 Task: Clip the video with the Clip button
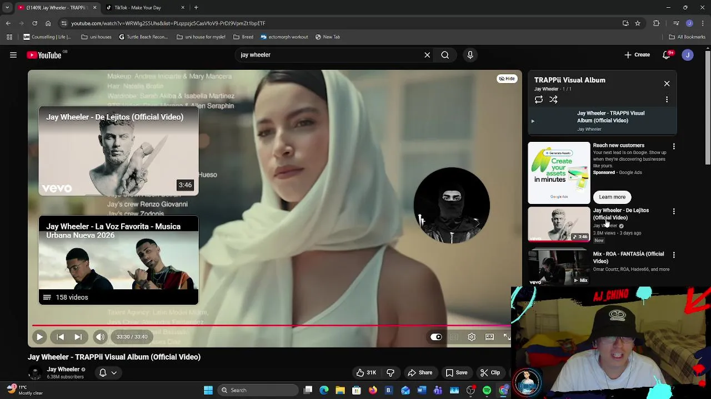(490, 372)
